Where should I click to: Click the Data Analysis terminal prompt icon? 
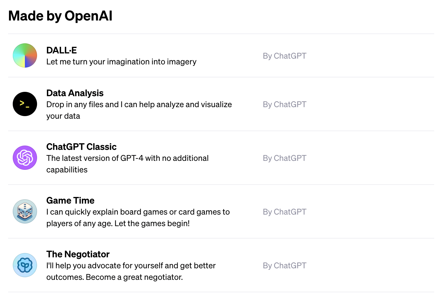[x=25, y=104]
